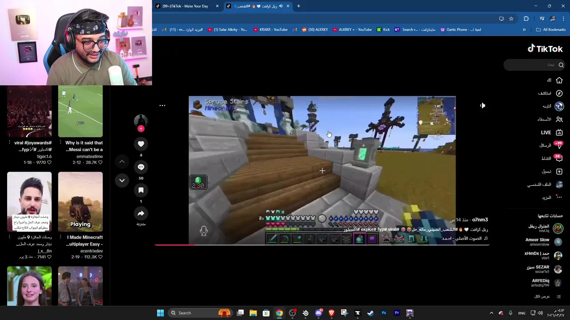Screen dimensions: 570x320
Task: Expand the following accounts list (show all)
Action: tap(548, 296)
